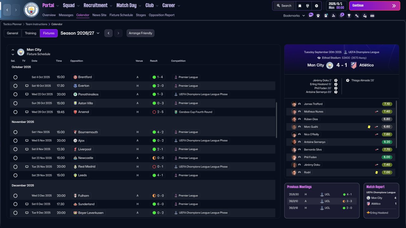Click Erling Haaland in Match Report
The width and height of the screenshot is (406, 228).
tap(379, 213)
